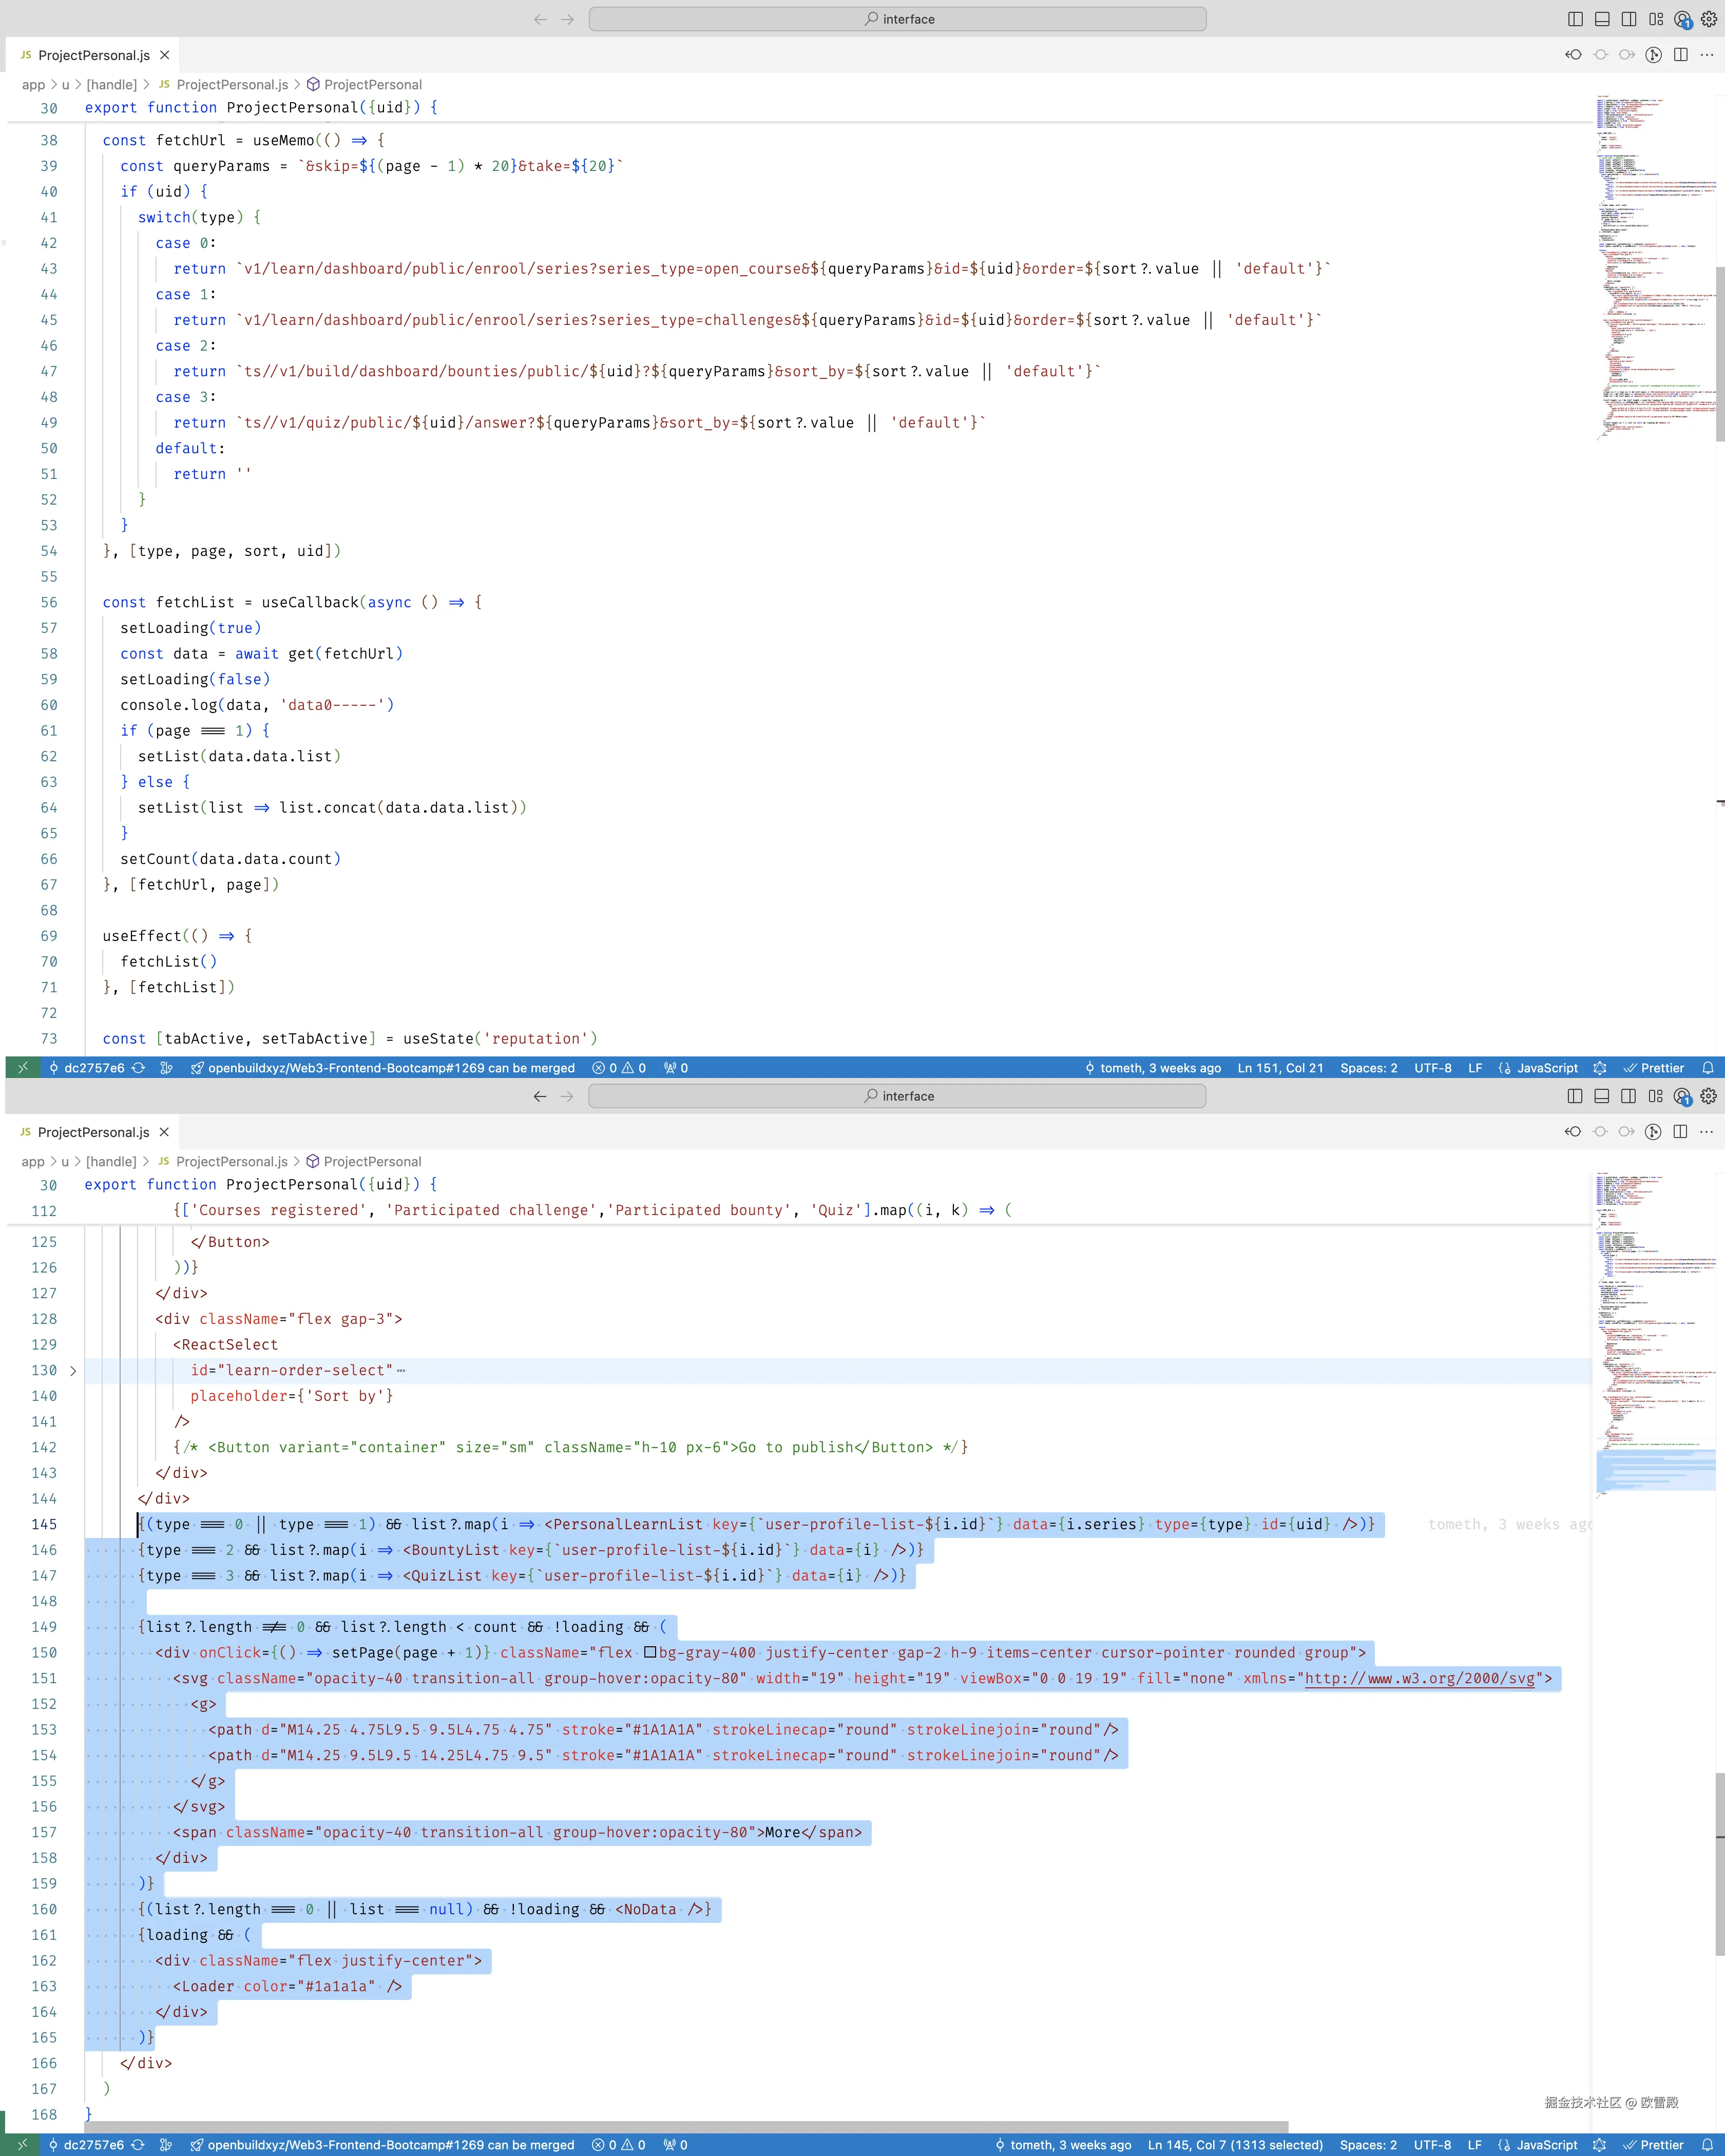Click Ln 151, Col 21 position indicator
Screen dimensions: 1725x2156
[x=1280, y=1068]
